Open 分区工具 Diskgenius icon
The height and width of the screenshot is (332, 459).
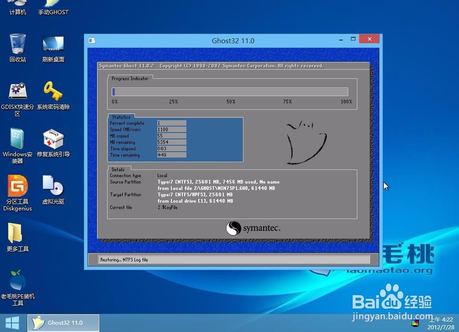(x=17, y=193)
